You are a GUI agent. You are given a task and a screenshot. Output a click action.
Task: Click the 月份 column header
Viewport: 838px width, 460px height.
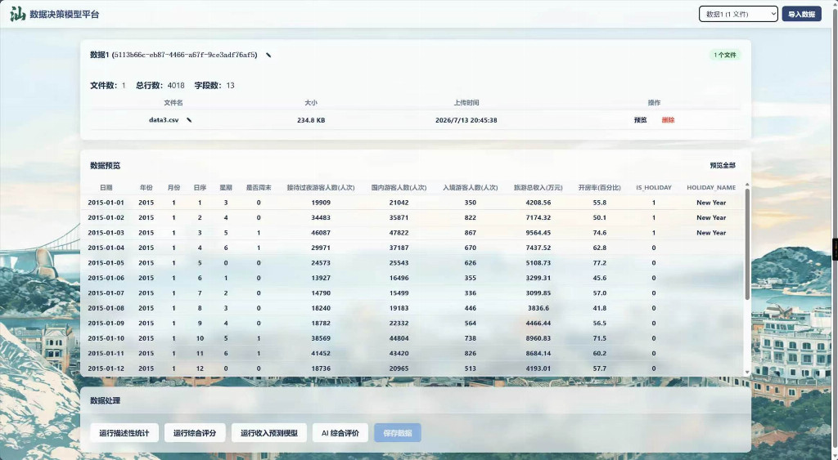pos(173,188)
